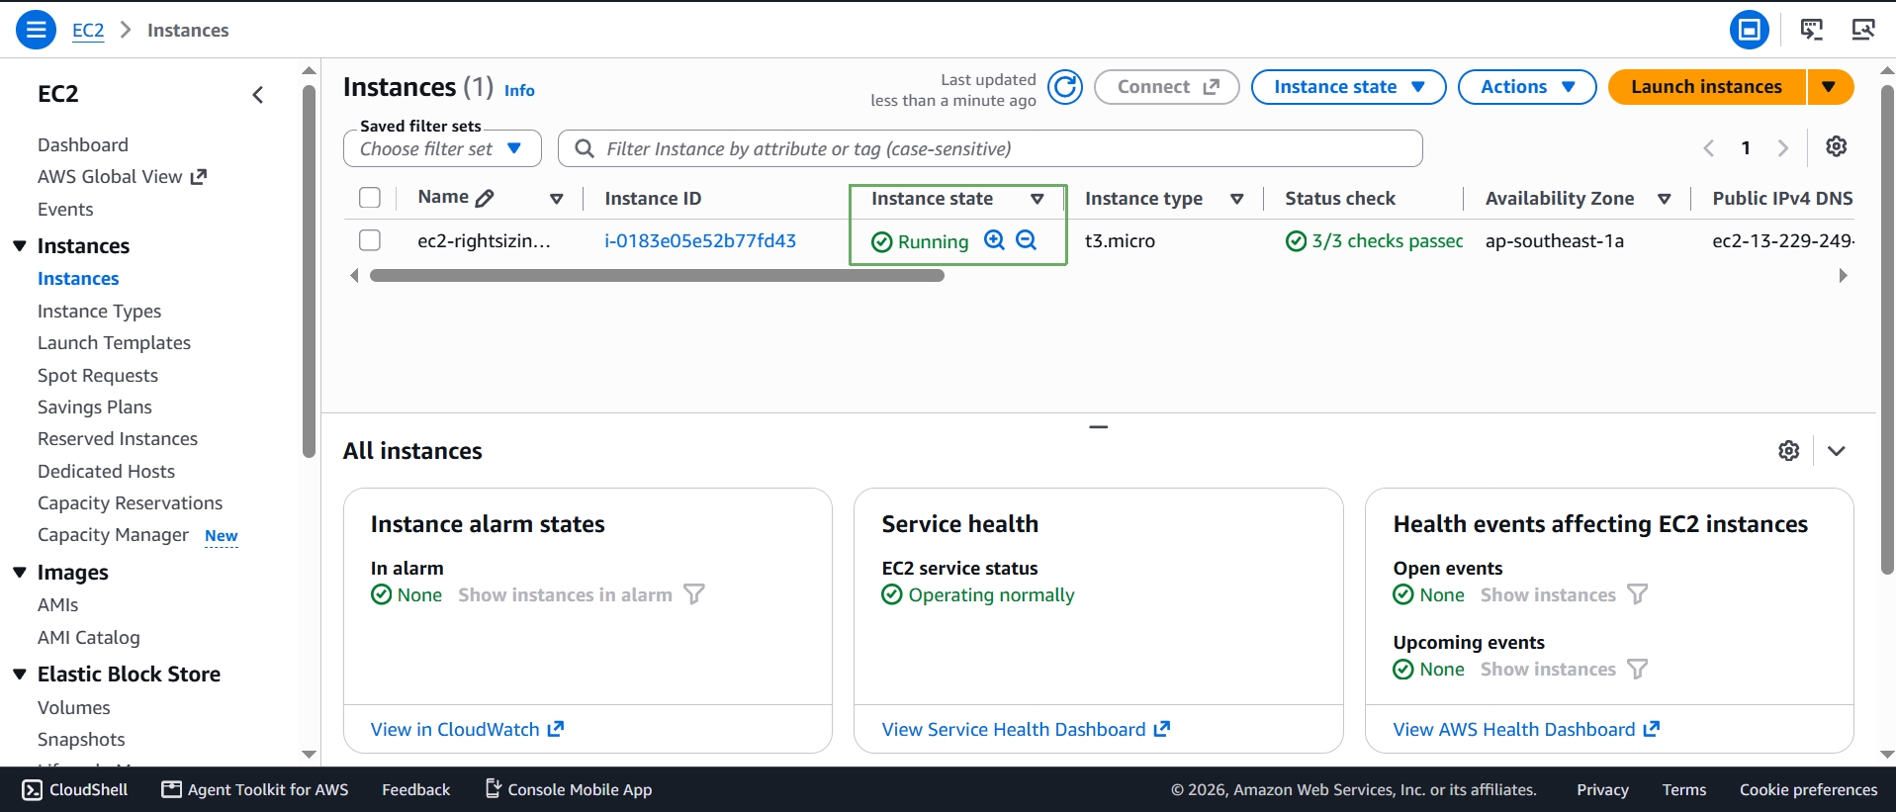Screen dimensions: 1896x812
Task: Click the filter icon for Open events
Action: pos(1638,594)
